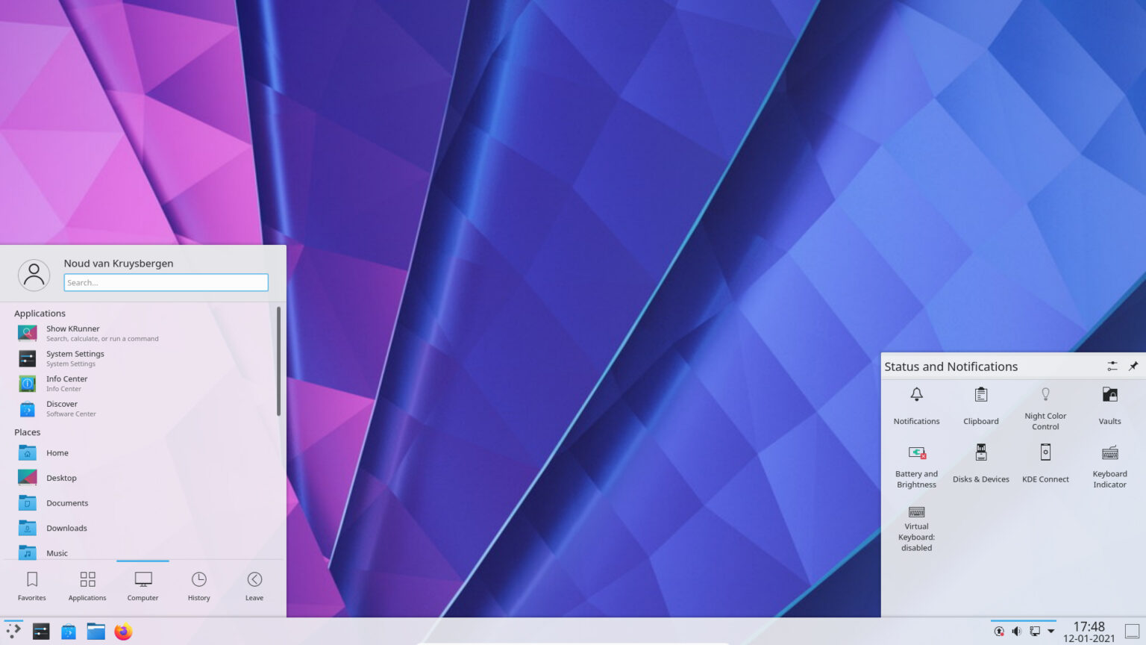Viewport: 1146px width, 645px height.
Task: Open the Clipboard applet
Action: click(980, 403)
